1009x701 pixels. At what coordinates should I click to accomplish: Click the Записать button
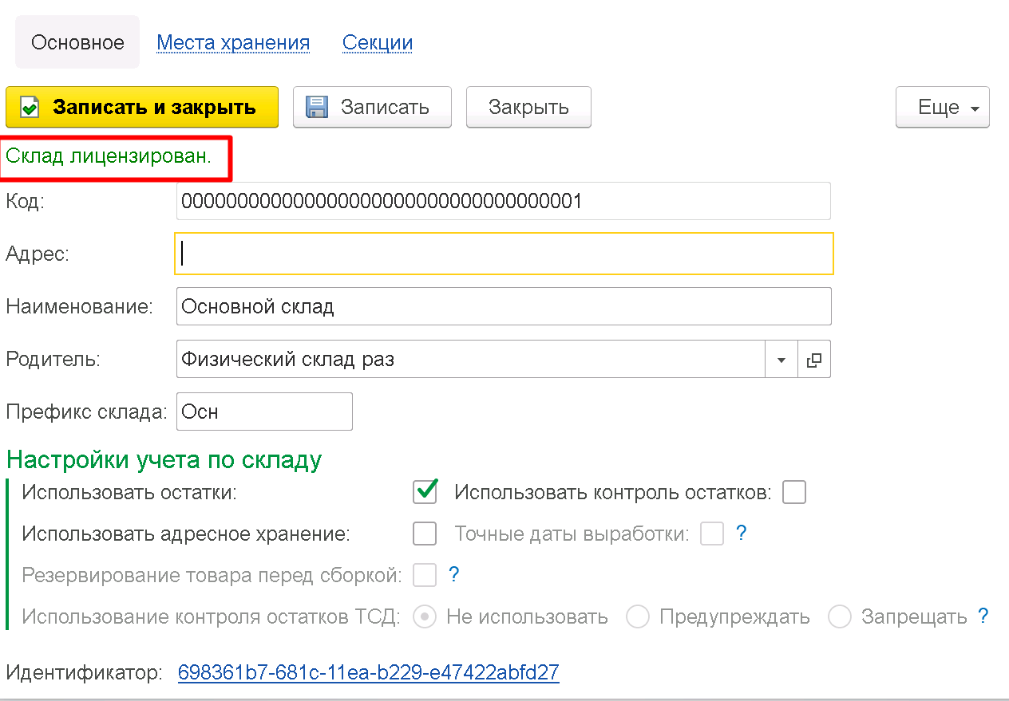coord(372,107)
